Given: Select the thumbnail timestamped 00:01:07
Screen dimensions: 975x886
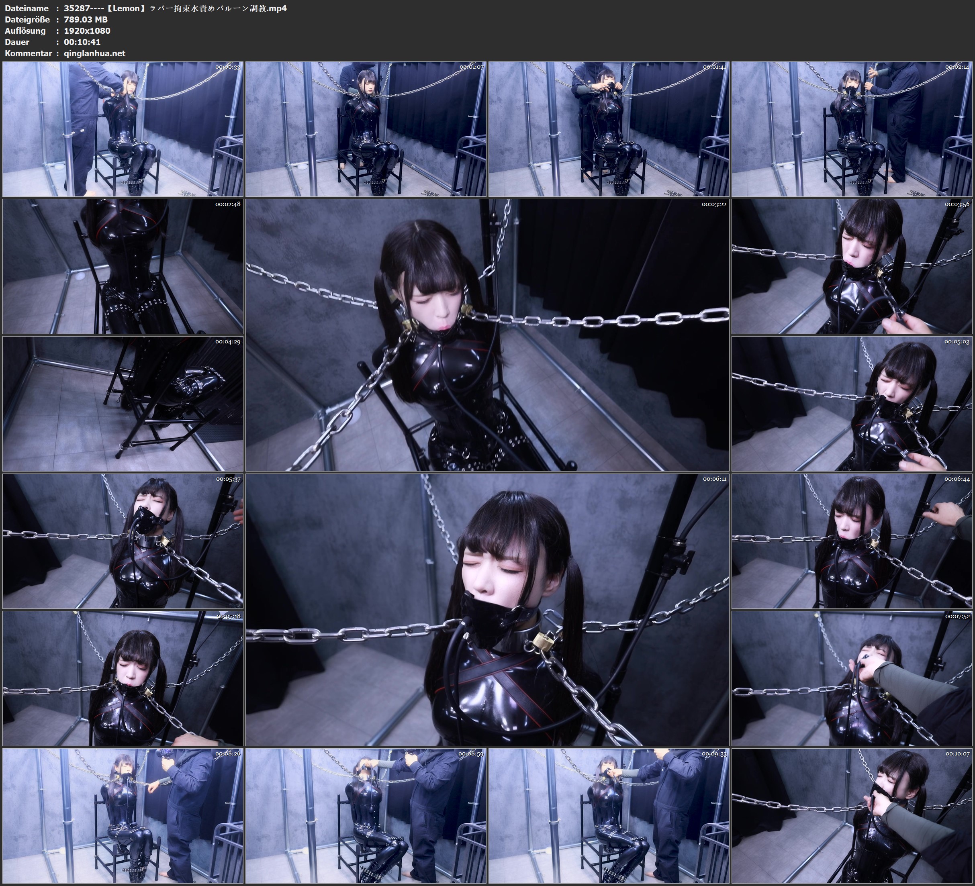Looking at the screenshot, I should click(366, 129).
